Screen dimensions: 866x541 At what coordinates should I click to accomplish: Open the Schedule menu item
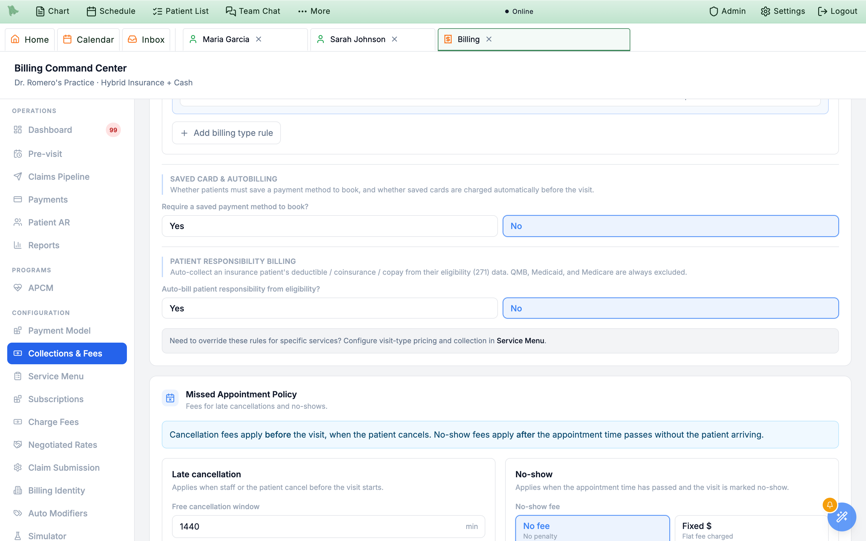tap(111, 11)
